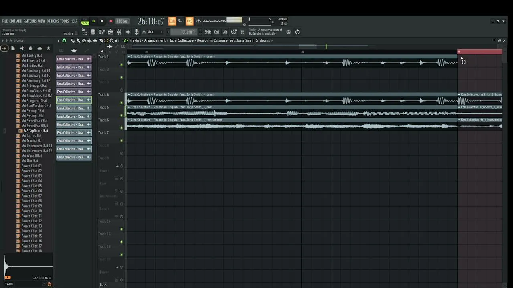Click the 26:10:05 song time display
This screenshot has height=288, width=513.
151,22
